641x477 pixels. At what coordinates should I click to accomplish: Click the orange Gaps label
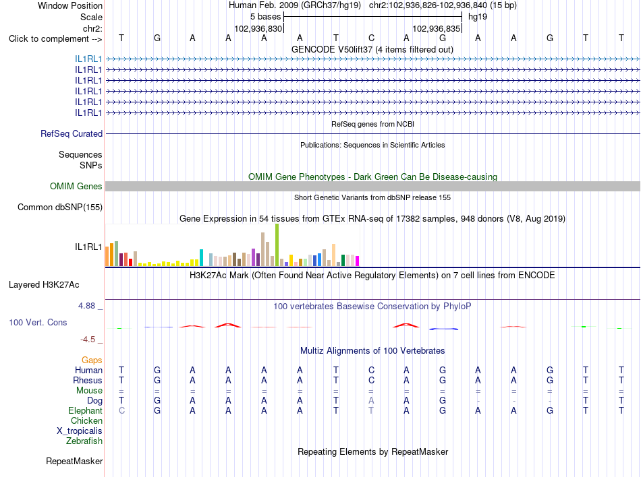pos(92,360)
